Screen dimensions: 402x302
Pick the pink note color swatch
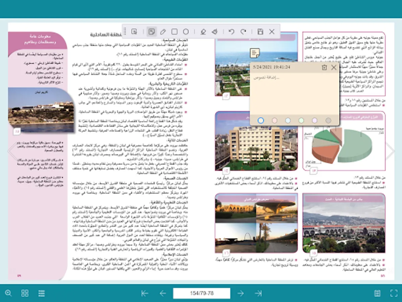click(274, 120)
